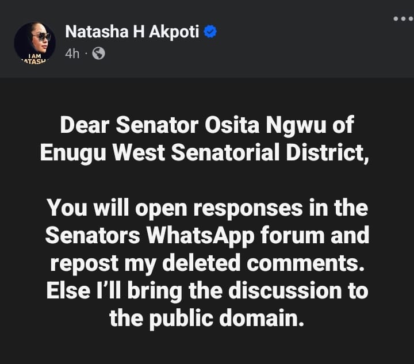Open the Natasha H Akpoti profile name
This screenshot has height=364, width=414.
(132, 32)
